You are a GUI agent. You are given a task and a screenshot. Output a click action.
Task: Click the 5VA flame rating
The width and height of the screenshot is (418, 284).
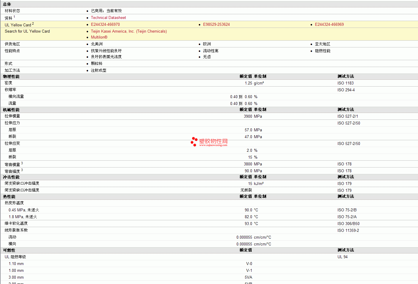[x=248, y=277]
